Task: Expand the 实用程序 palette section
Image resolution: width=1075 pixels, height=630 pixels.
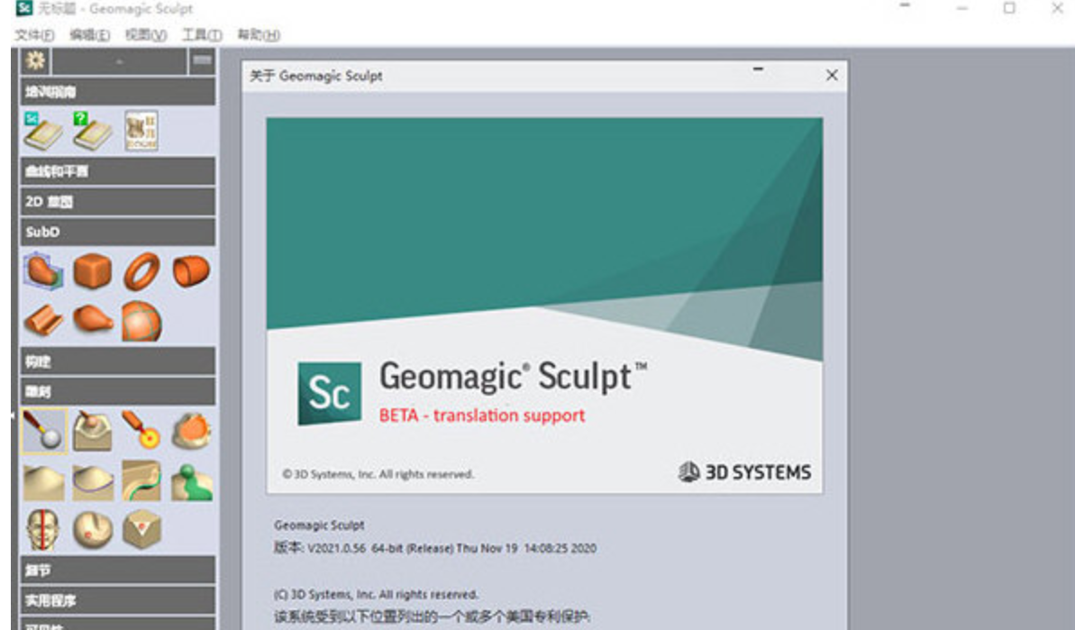Action: tap(117, 600)
